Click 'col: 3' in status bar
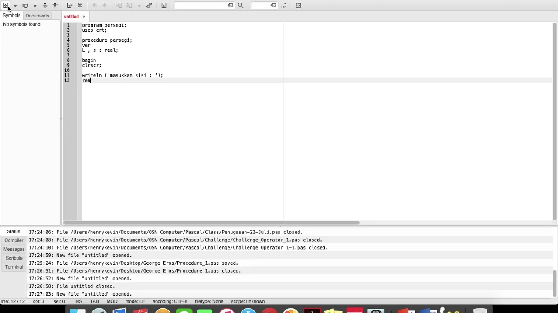This screenshot has height=313, width=558. point(38,301)
